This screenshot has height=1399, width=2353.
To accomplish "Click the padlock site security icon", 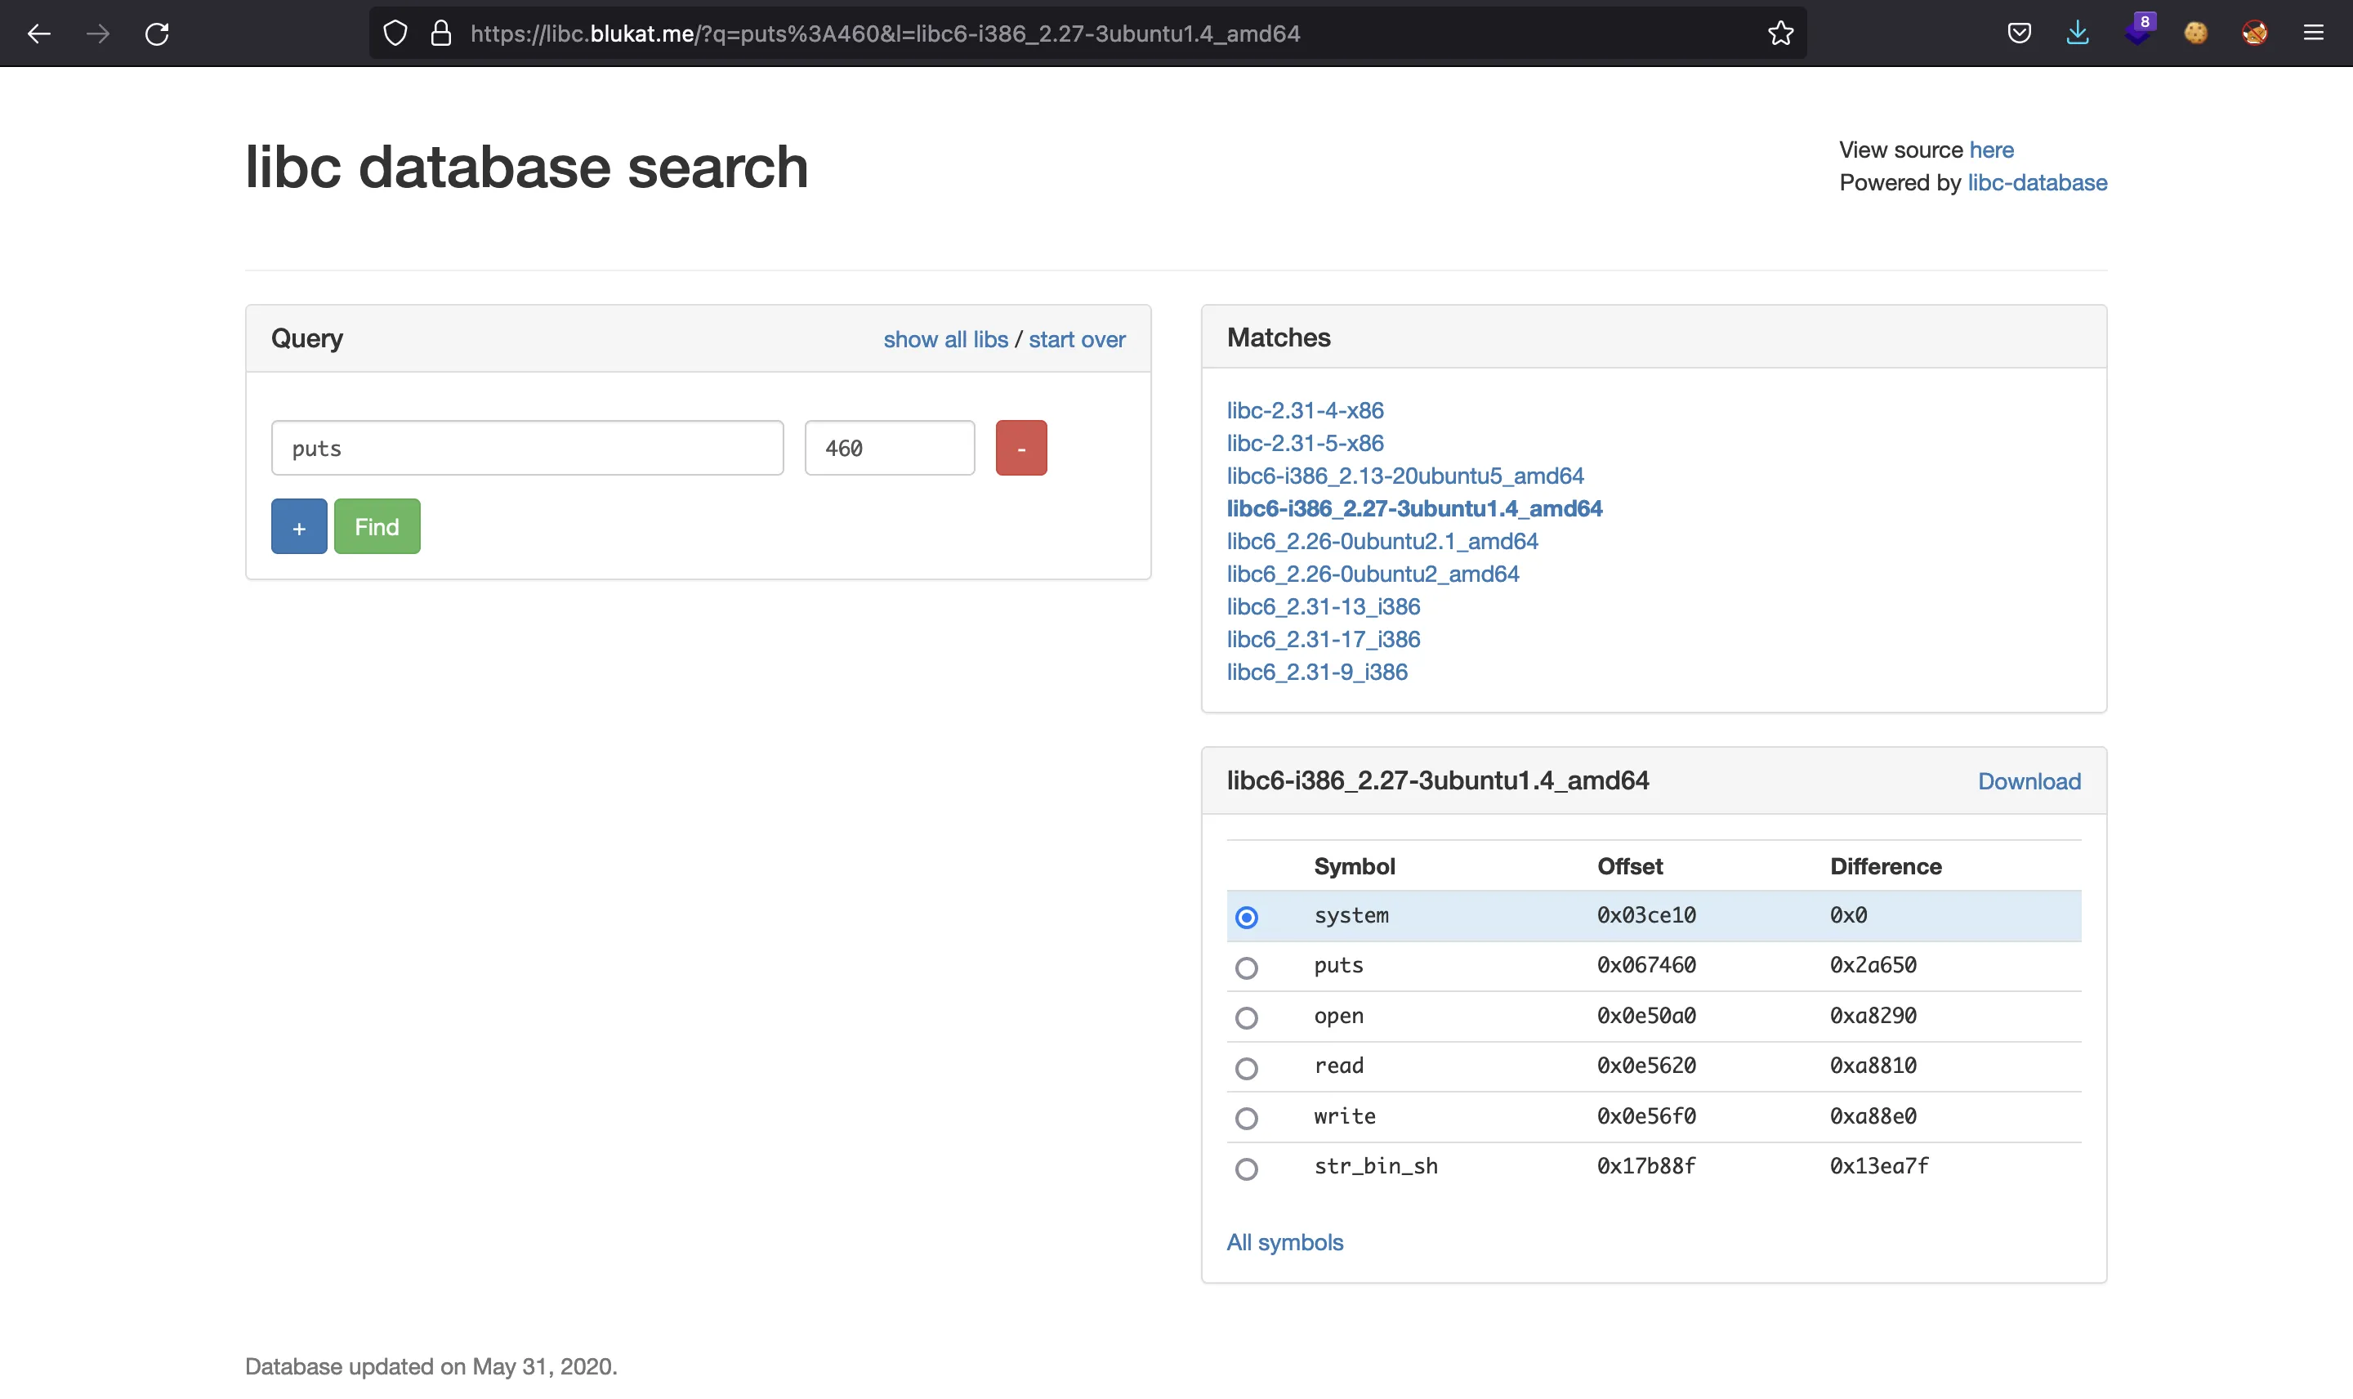I will (x=441, y=34).
